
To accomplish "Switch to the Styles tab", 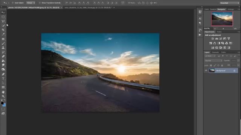I will pyautogui.click(x=219, y=32).
